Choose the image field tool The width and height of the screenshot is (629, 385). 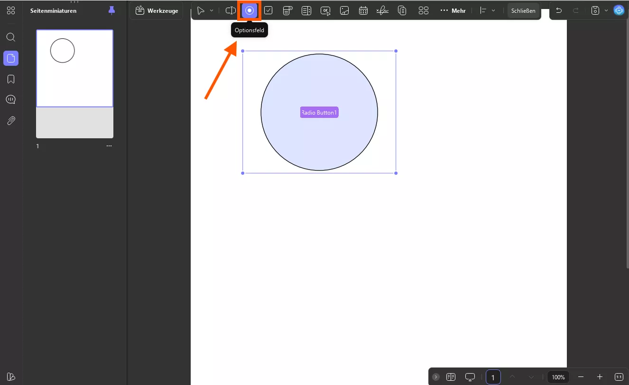click(x=344, y=10)
